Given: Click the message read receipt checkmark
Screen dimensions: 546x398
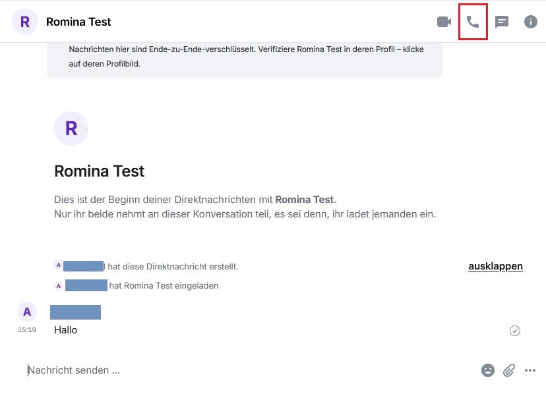Looking at the screenshot, I should tap(515, 331).
